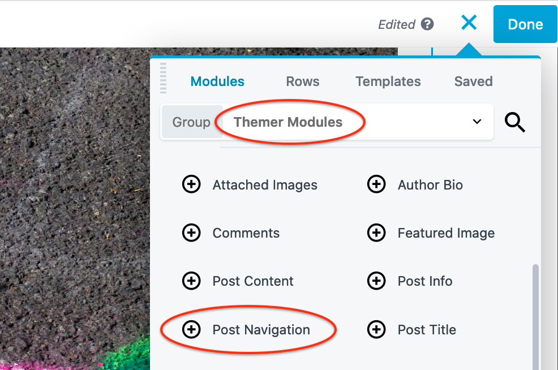Click the plus icon beside Author Bio
The image size is (558, 370).
pos(376,184)
